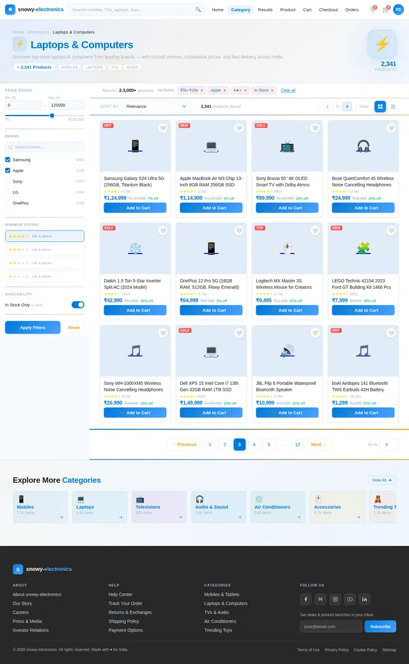
Task: Click the price range slider handle
Action: pos(52,116)
